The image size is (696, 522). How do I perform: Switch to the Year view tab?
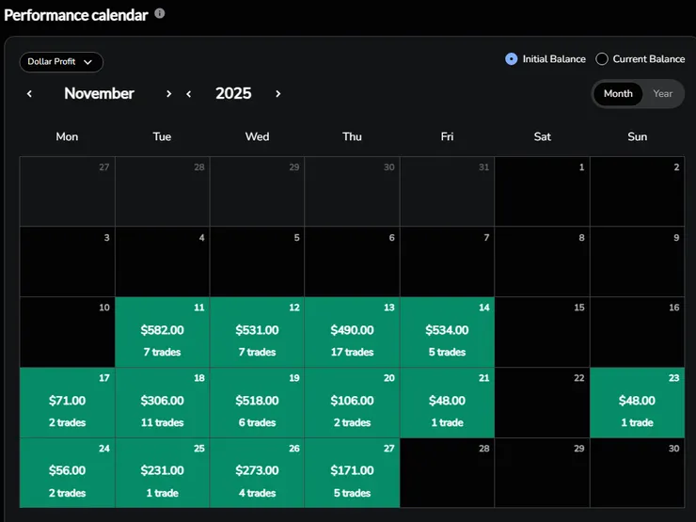(x=663, y=94)
